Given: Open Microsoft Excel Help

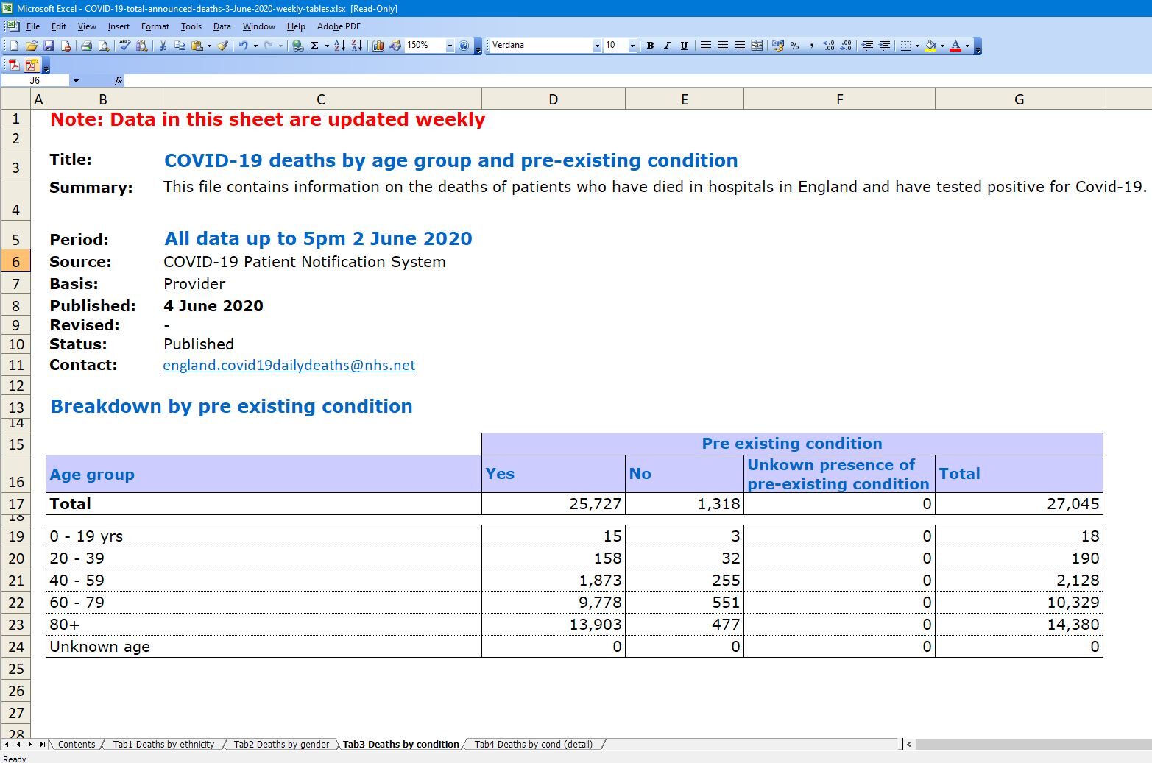Looking at the screenshot, I should click(x=464, y=46).
